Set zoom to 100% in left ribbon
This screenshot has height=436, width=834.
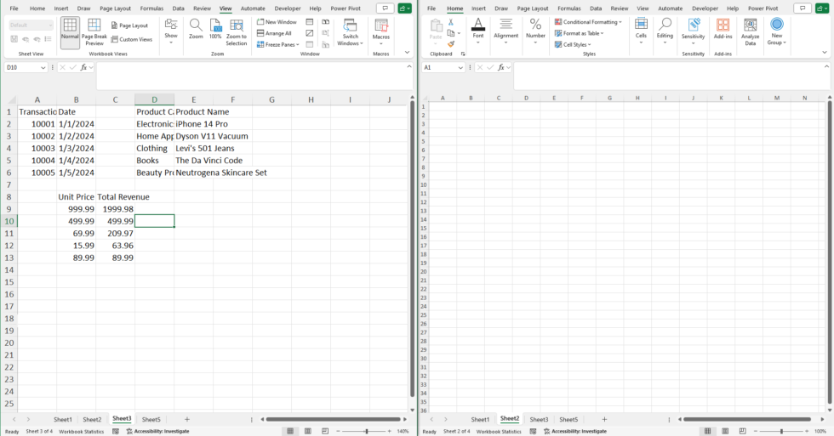click(x=215, y=29)
